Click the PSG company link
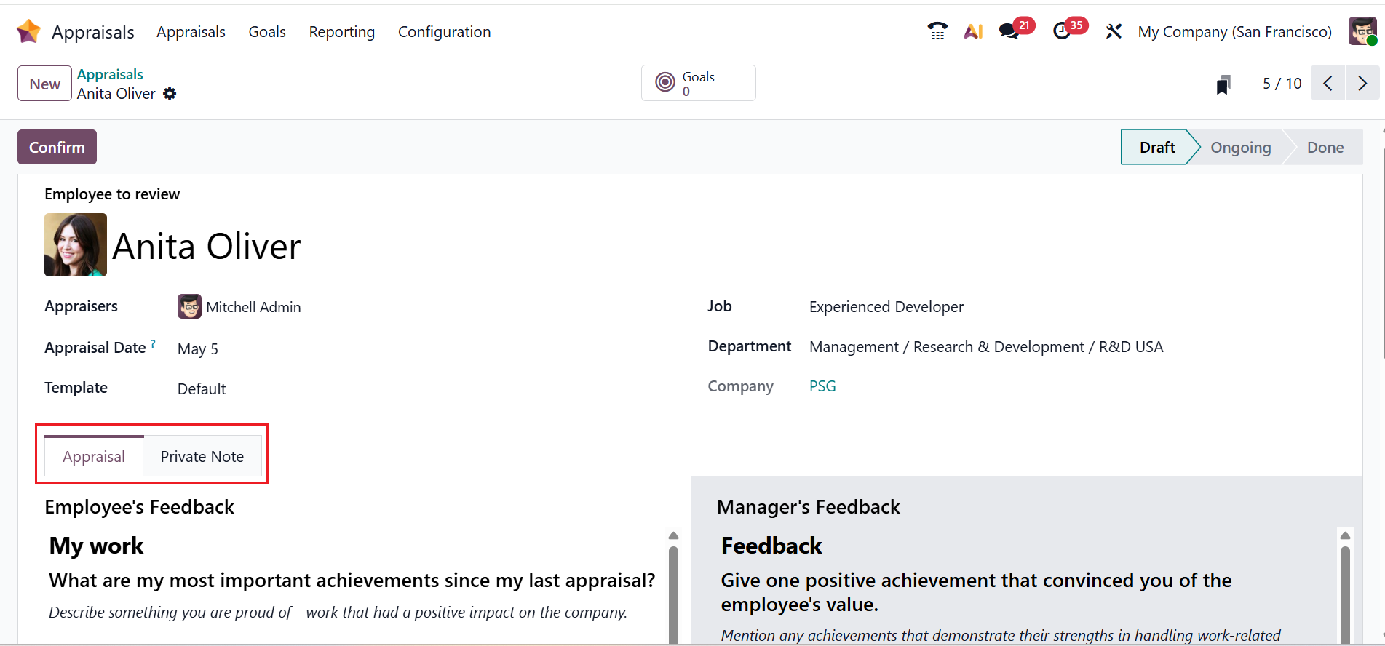1385x646 pixels. (822, 386)
